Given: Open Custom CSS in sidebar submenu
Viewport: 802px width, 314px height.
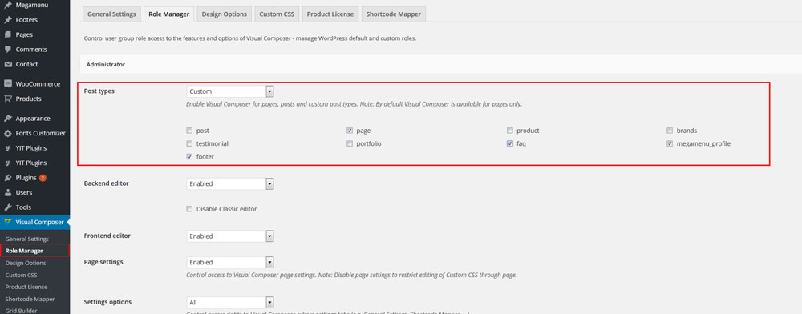Looking at the screenshot, I should click(x=22, y=276).
